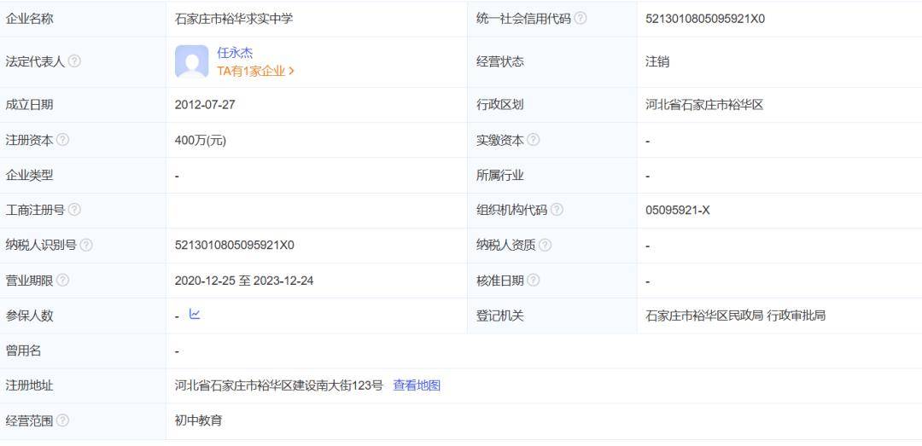Viewport: 922px width, 446px height.
Task: Open help icon beside 法定代表人
Action: click(x=74, y=61)
